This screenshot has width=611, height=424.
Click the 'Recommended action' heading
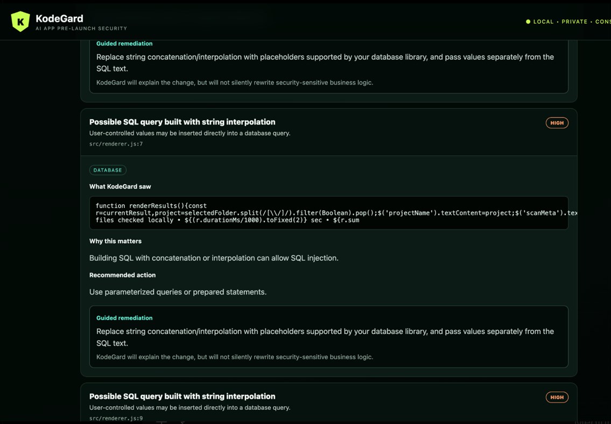(122, 275)
